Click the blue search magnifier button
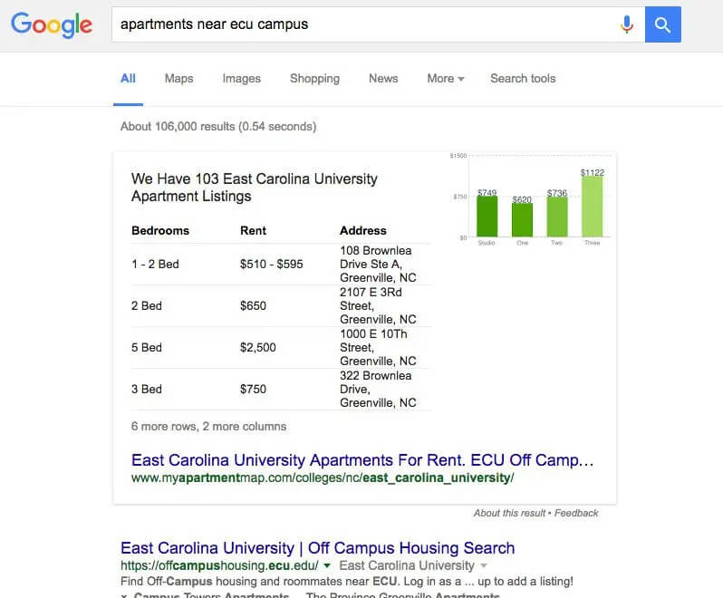The width and height of the screenshot is (723, 598). (x=662, y=24)
